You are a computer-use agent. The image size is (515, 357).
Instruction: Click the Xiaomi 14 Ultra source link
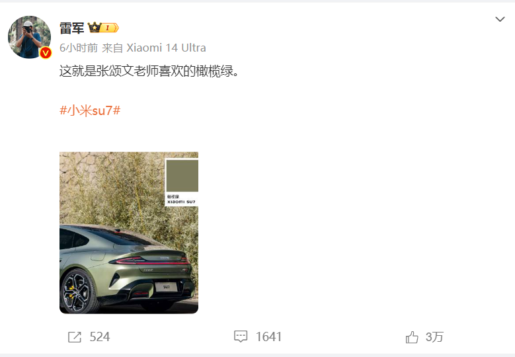[x=166, y=48]
